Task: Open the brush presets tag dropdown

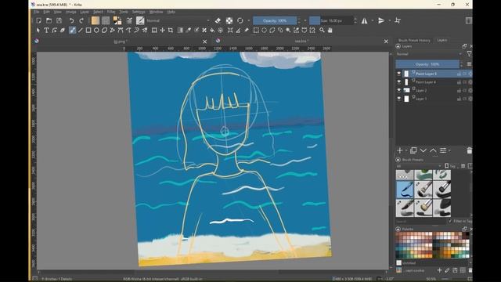Action: tap(419, 166)
